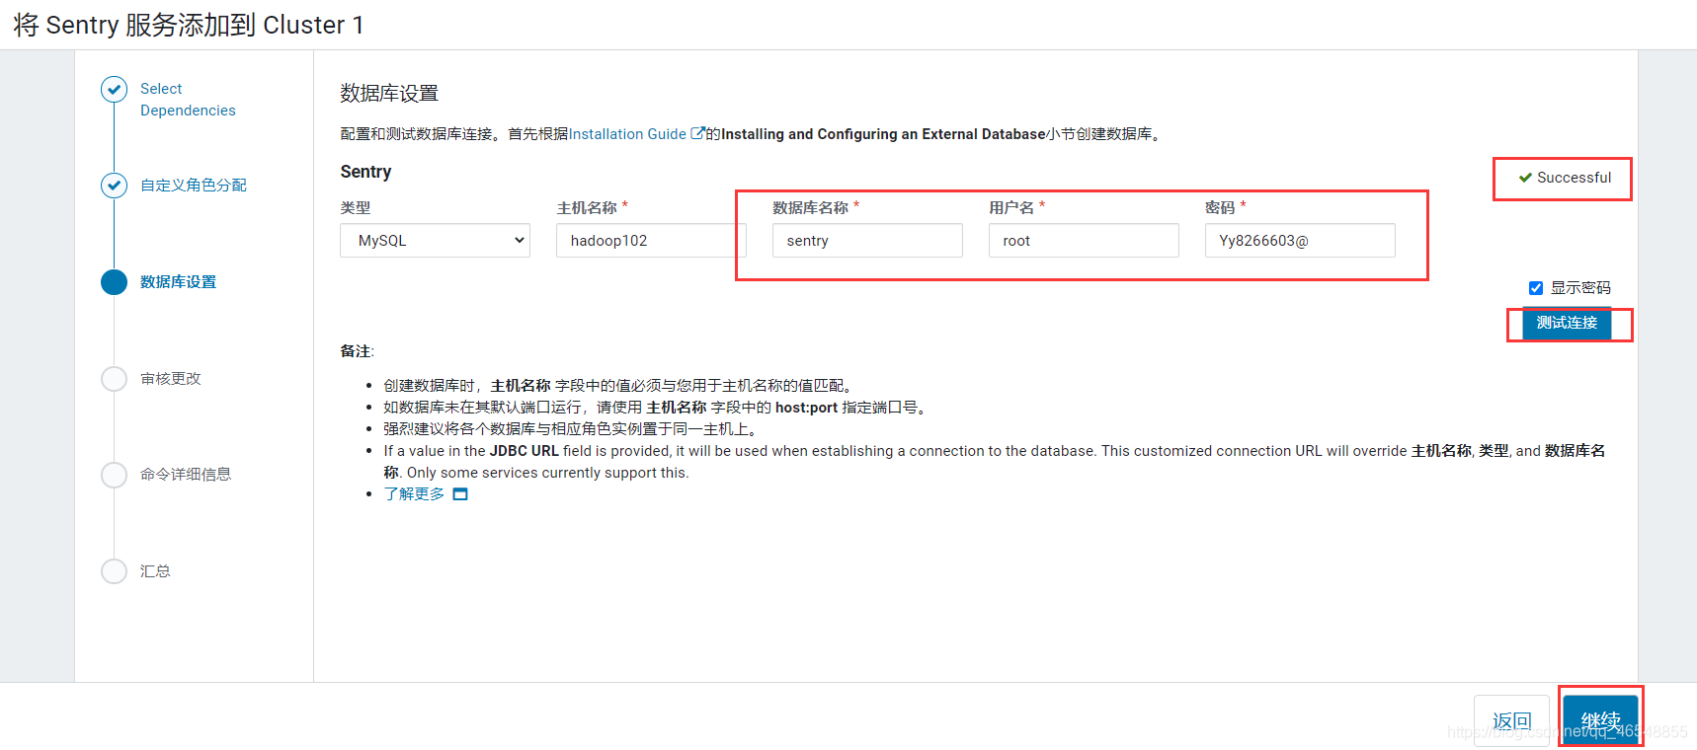Click the 审核更改 step circle
The image size is (1697, 750).
click(115, 379)
